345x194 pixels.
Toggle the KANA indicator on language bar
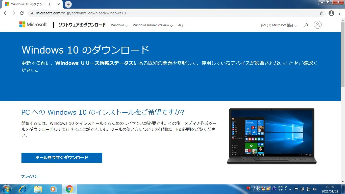coord(280,190)
